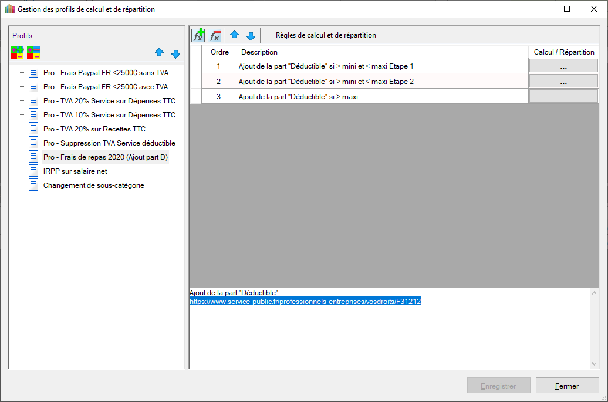
Task: Add a new calculation rule (fx plus)
Action: click(198, 35)
